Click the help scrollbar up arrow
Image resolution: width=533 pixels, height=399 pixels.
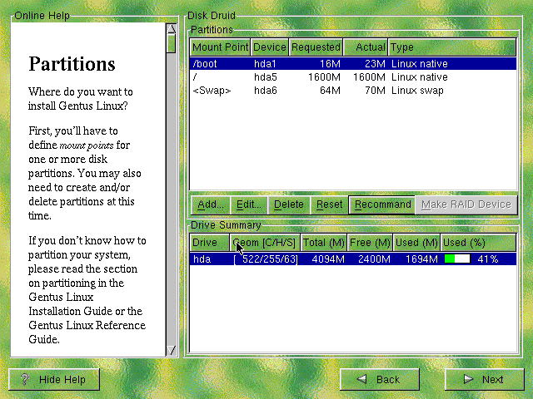click(172, 28)
